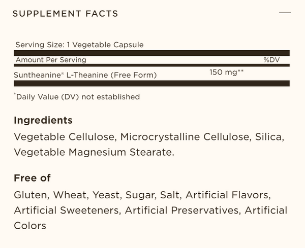Click the Gluten item in Free of
Image resolution: width=305 pixels, height=248 pixels.
click(30, 195)
